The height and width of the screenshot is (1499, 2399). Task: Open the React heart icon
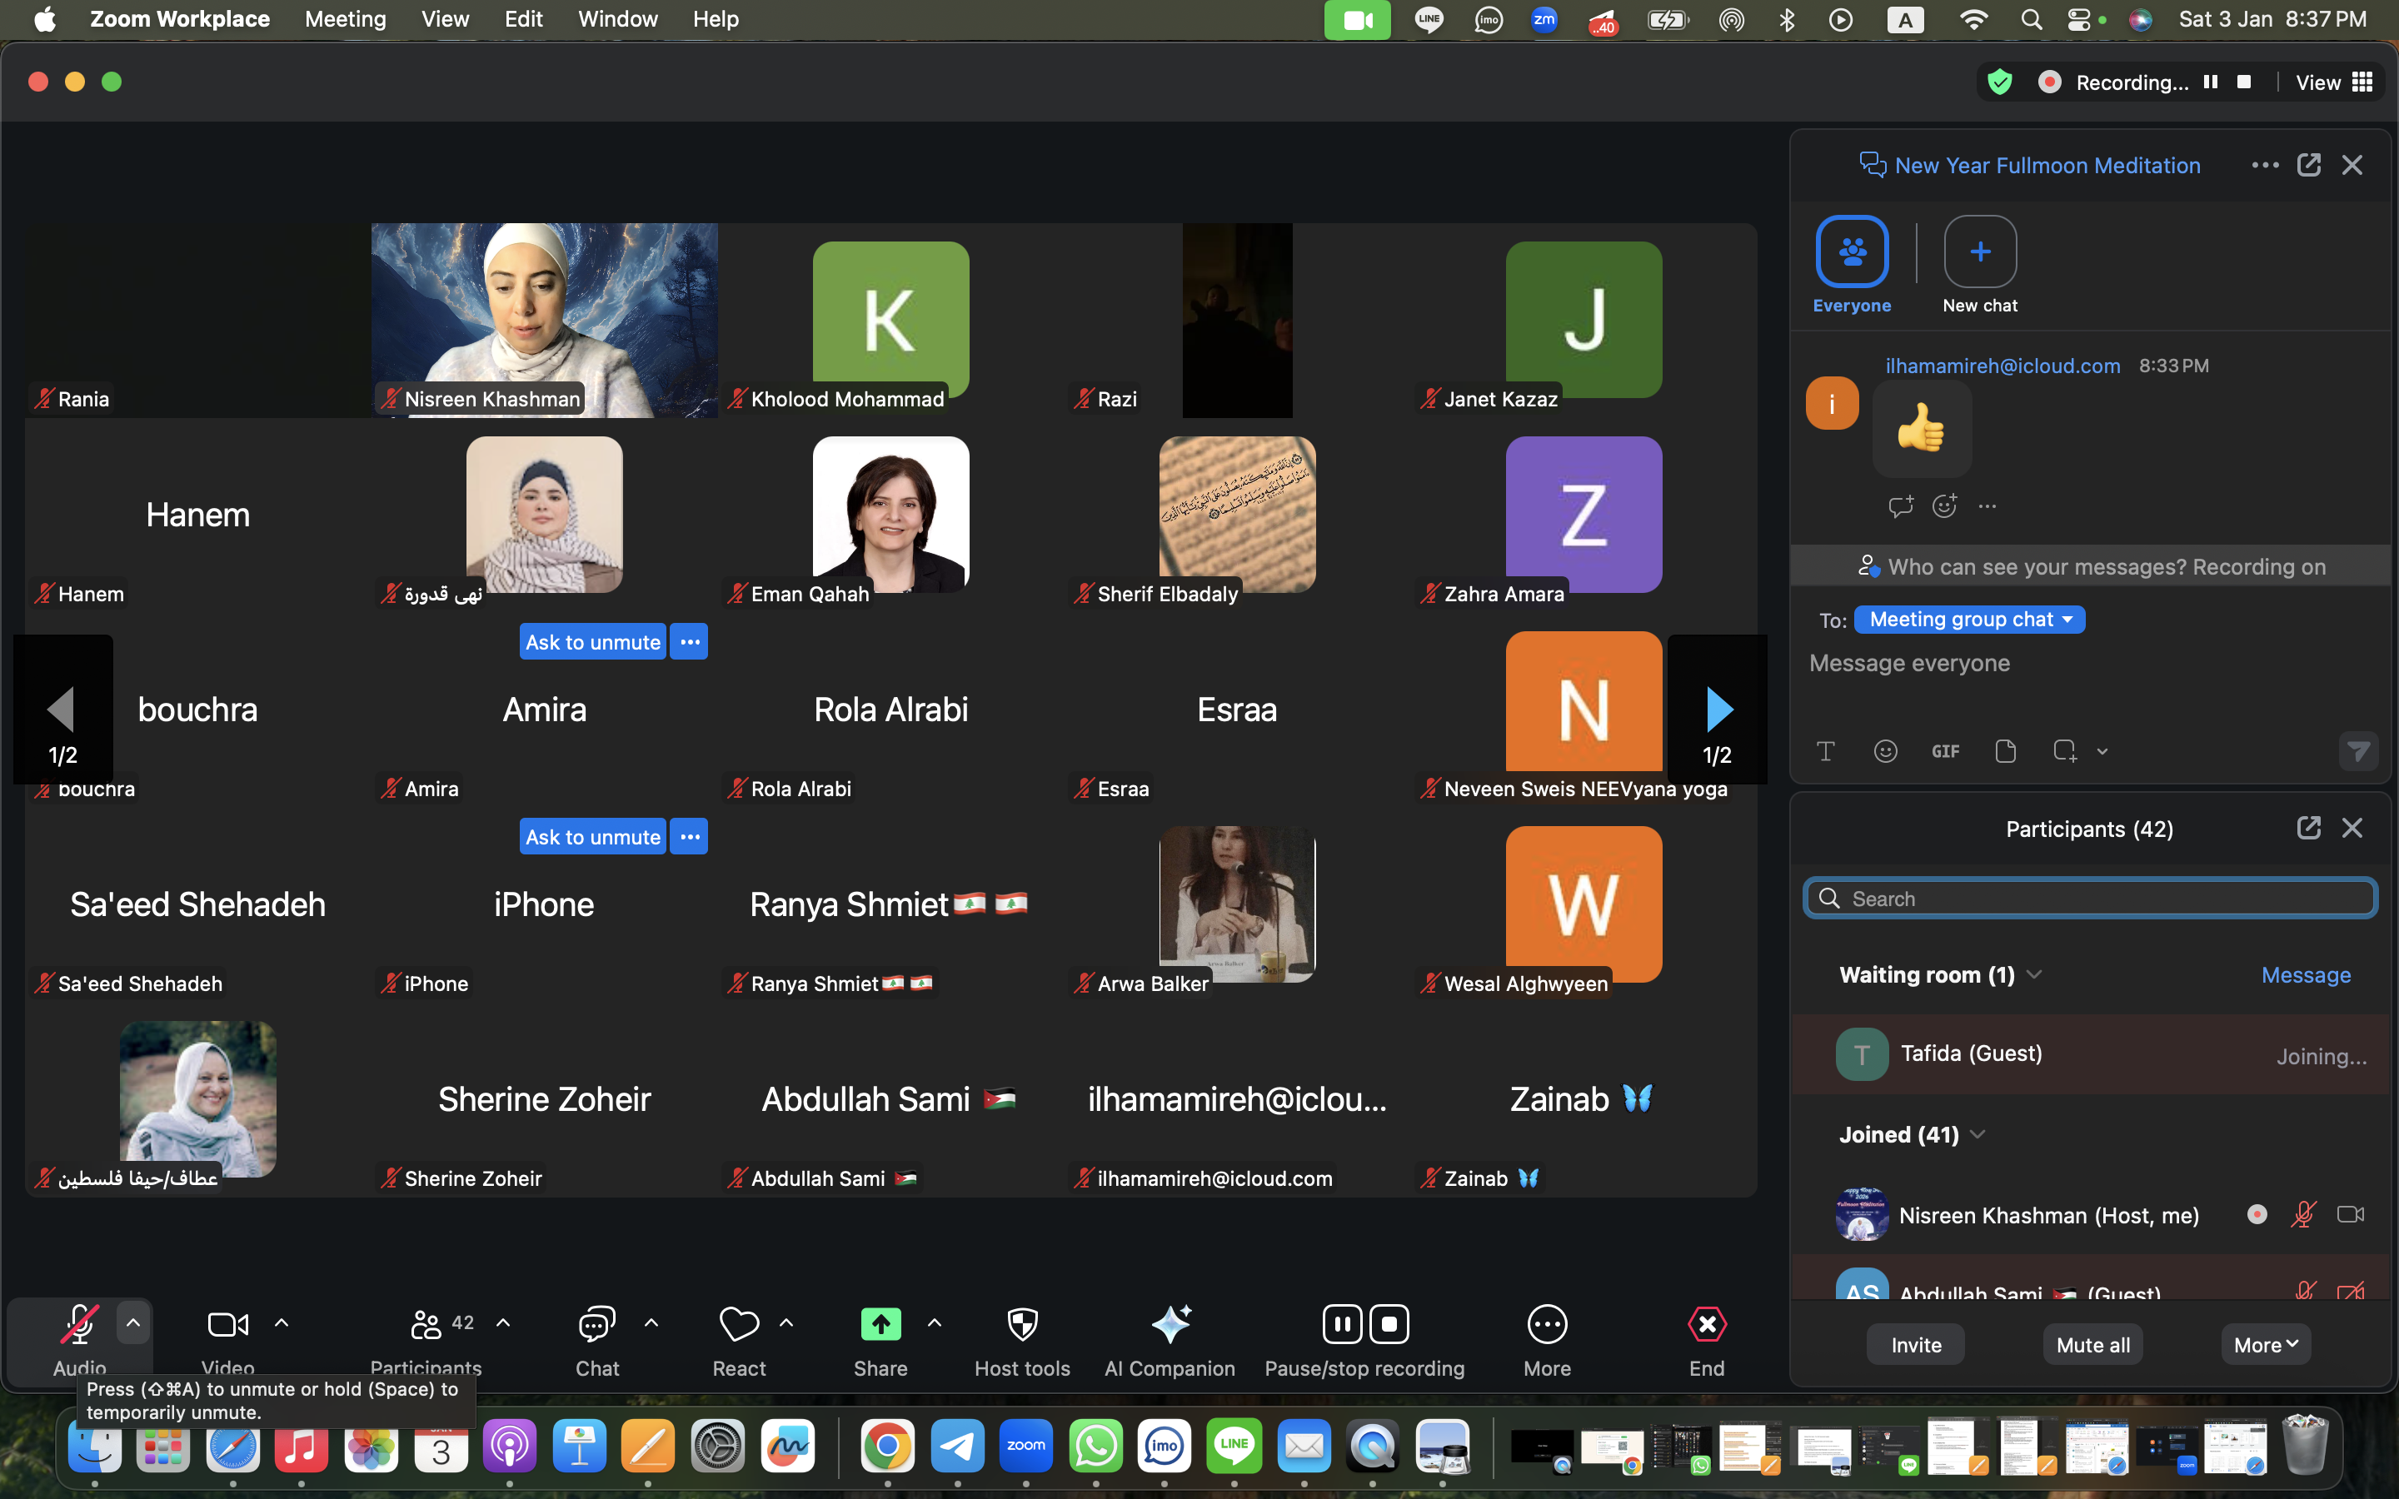click(x=739, y=1324)
